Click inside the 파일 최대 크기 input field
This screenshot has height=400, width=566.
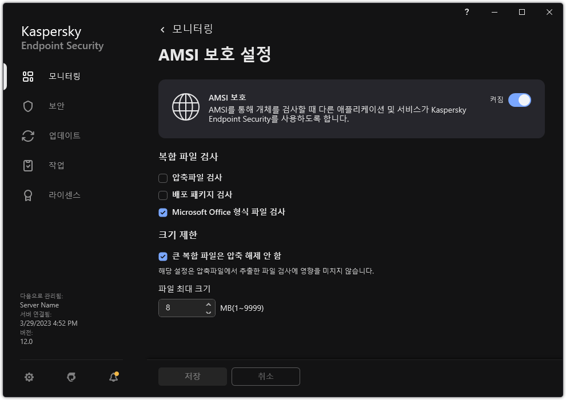[x=180, y=307]
